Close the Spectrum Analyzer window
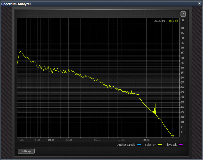Screen dimensions: 203x160 (x=199, y=4)
